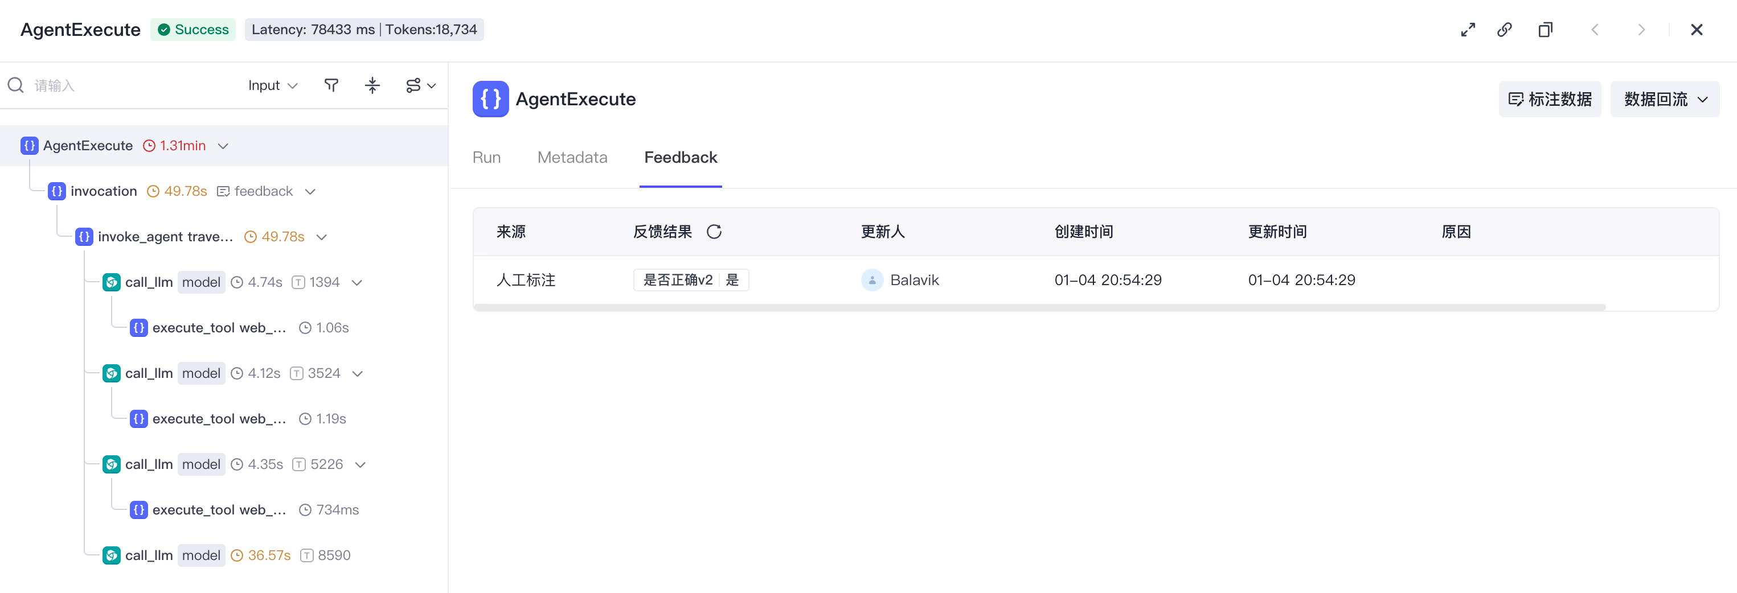Image resolution: width=1737 pixels, height=593 pixels.
Task: Select the 36.57s call_llm node
Action: pyautogui.click(x=227, y=556)
